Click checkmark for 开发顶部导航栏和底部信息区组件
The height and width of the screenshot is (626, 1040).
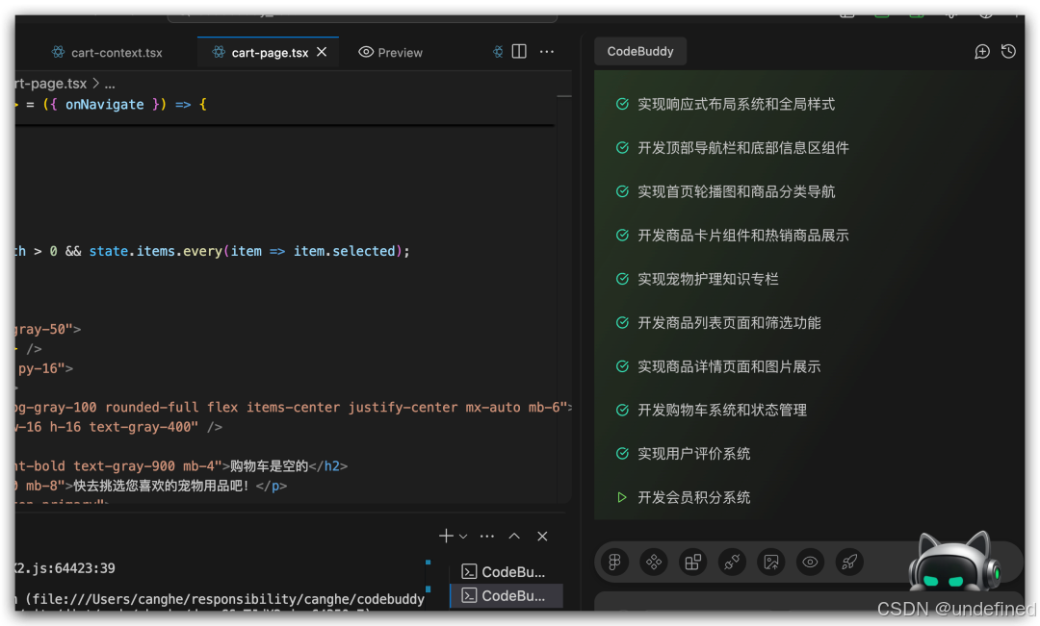pos(622,148)
